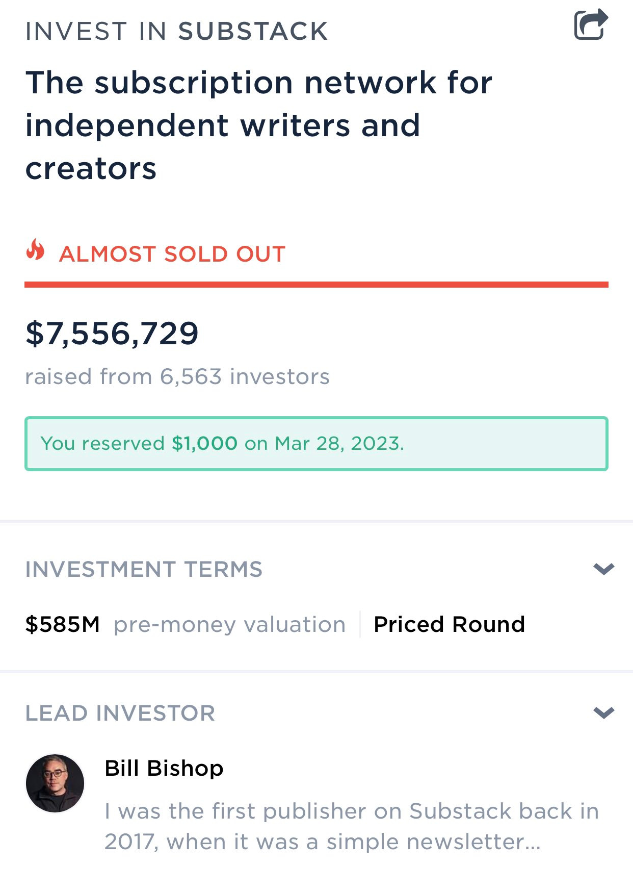The height and width of the screenshot is (891, 633).
Task: Expand the Investment Terms chevron
Action: 604,569
